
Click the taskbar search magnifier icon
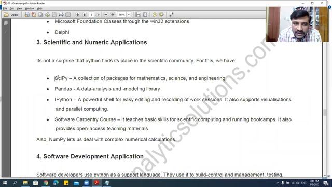pyautogui.click(x=15, y=183)
